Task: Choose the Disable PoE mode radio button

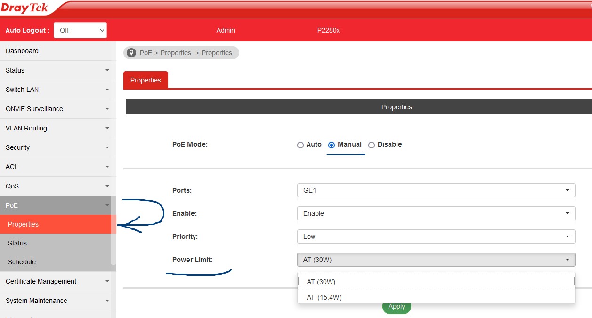Action: pos(372,145)
